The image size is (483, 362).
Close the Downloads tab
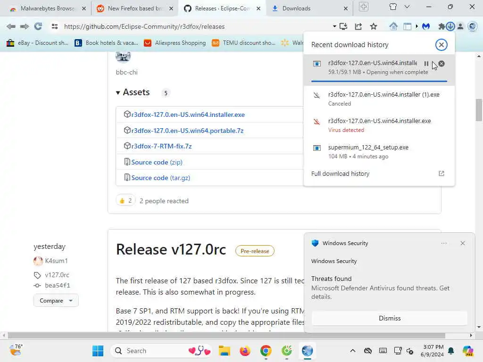346,8
